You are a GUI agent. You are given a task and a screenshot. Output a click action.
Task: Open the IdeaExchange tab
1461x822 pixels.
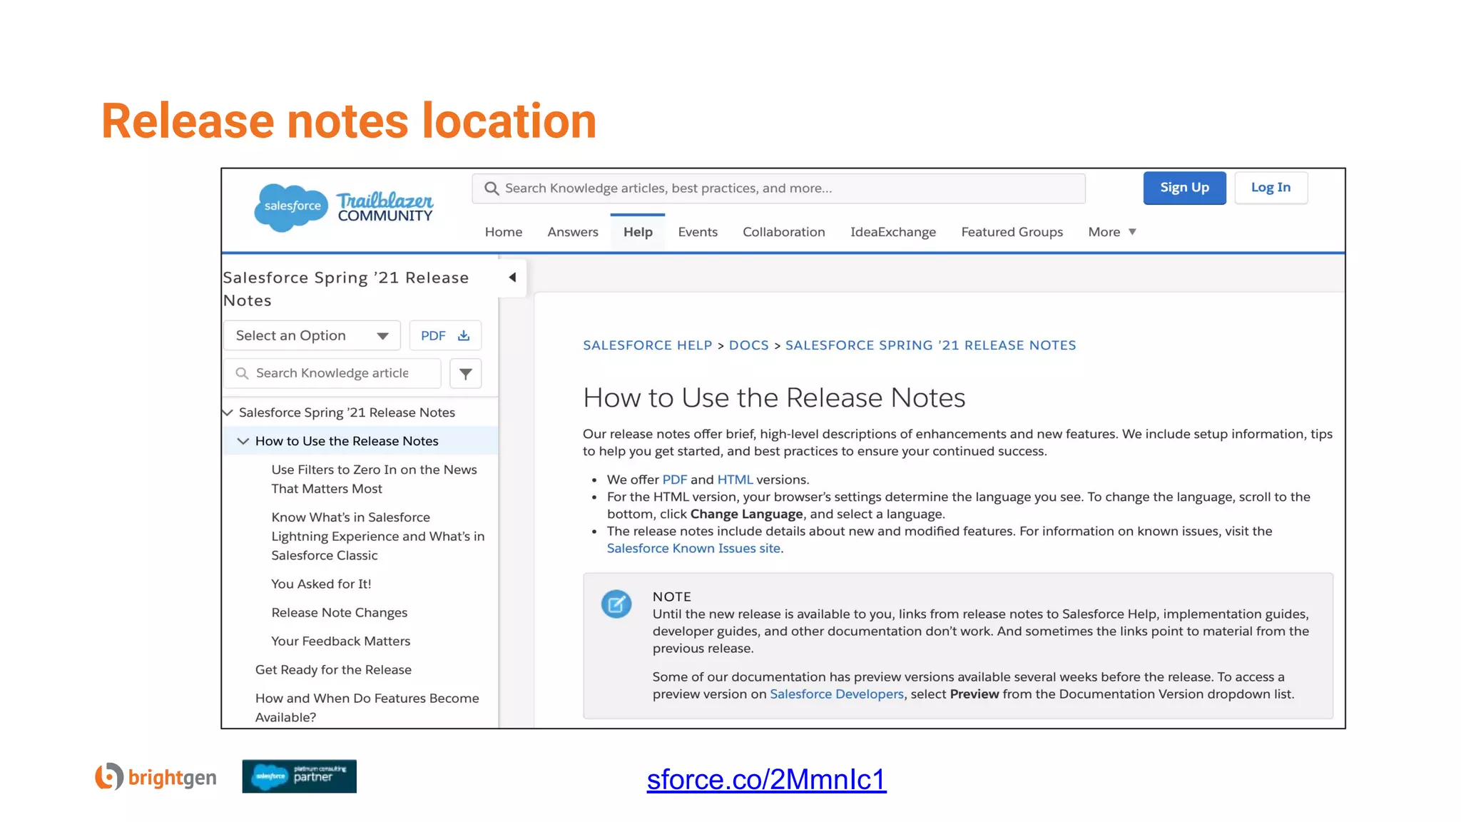(x=893, y=232)
